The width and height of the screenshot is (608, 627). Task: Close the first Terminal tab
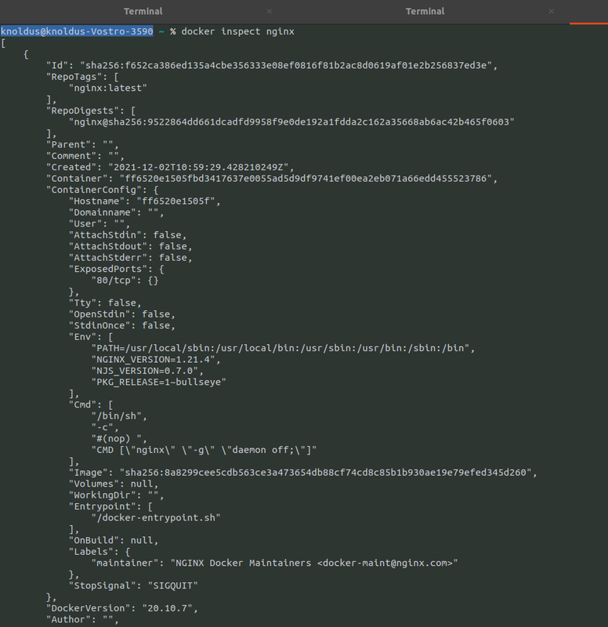pos(270,12)
